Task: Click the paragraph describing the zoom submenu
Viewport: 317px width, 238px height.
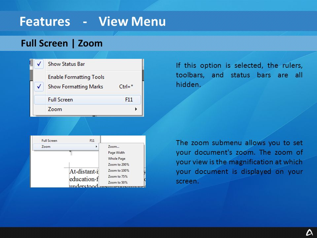Action: 239,162
